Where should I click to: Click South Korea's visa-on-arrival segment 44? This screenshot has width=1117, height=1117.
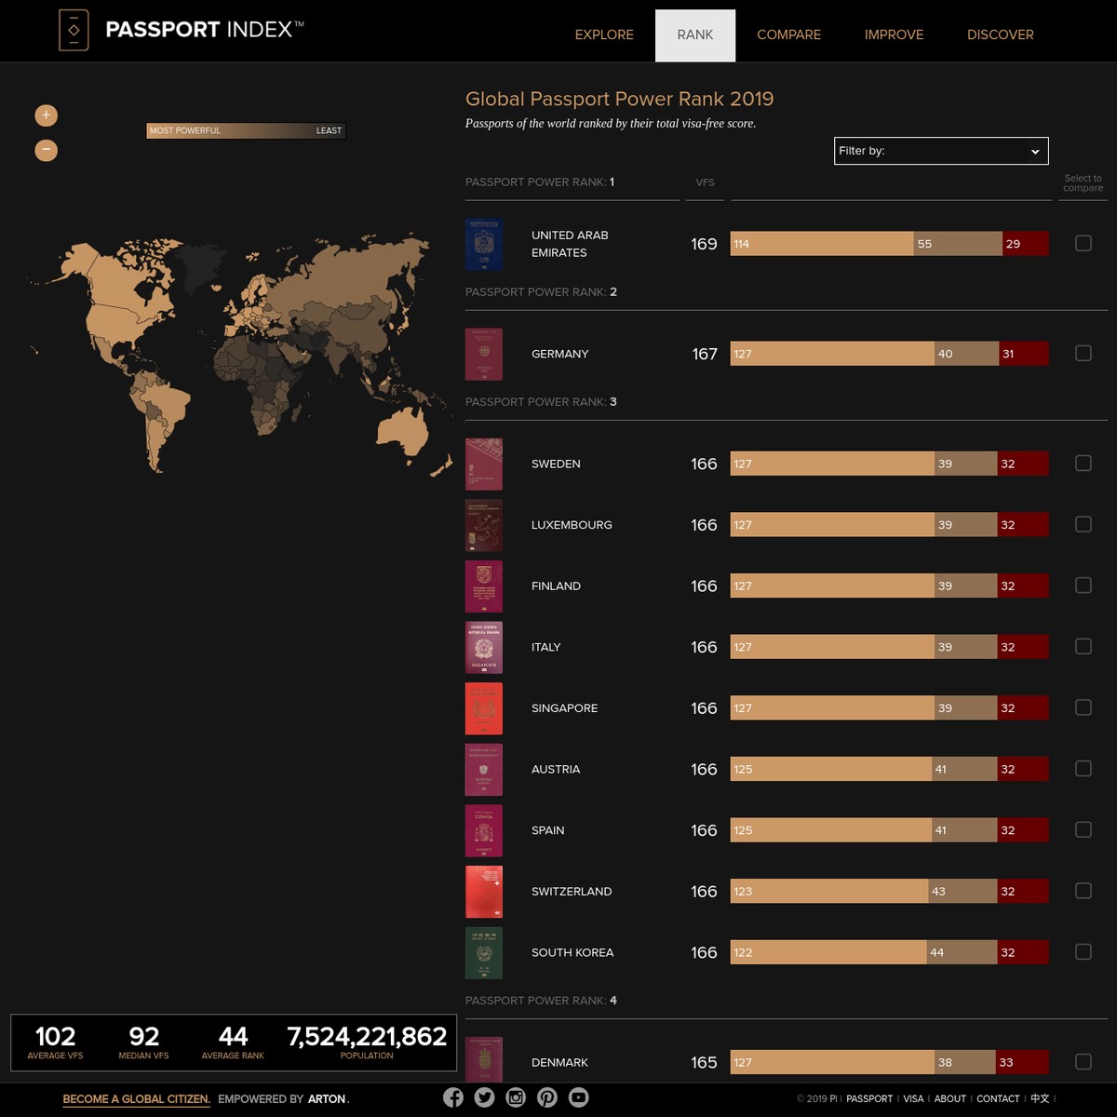962,952
